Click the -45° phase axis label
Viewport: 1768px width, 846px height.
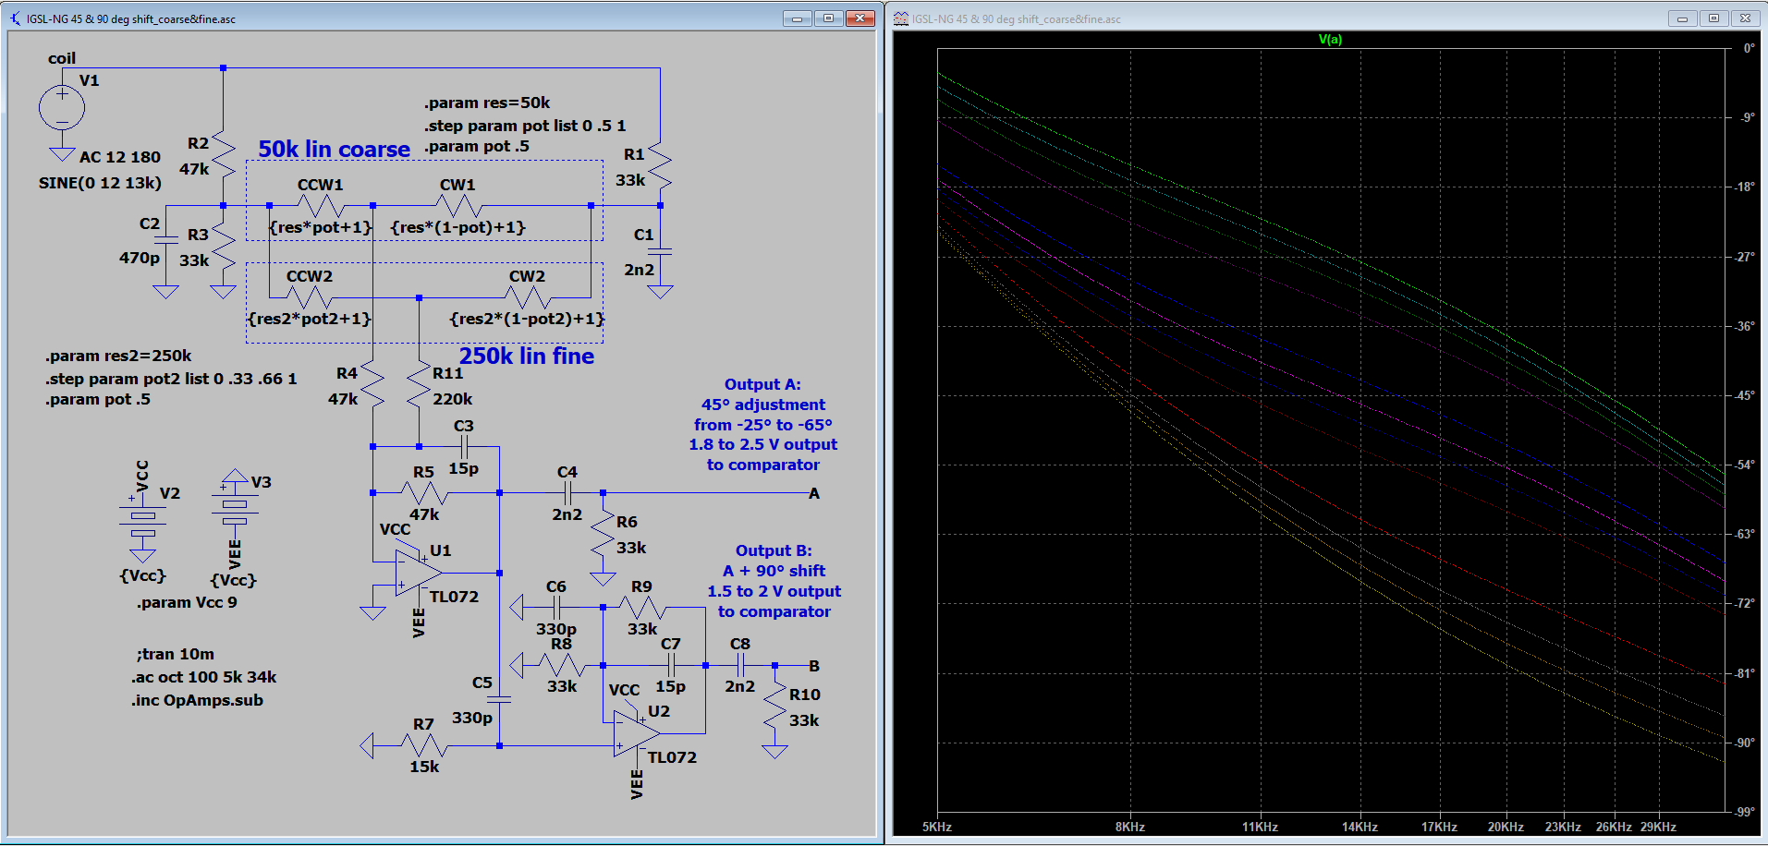pos(1743,395)
